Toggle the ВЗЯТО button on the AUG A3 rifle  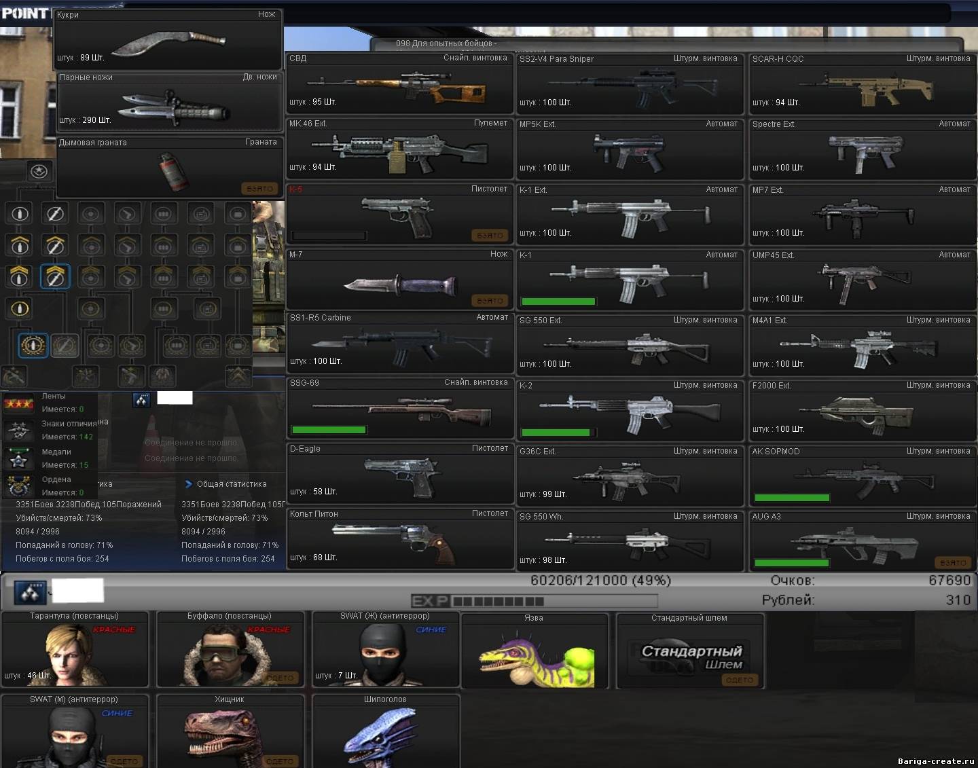point(954,563)
